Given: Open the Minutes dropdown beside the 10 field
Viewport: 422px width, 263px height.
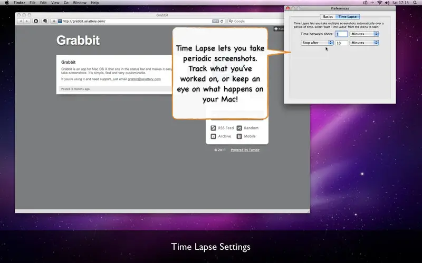Looking at the screenshot, I should [x=364, y=43].
